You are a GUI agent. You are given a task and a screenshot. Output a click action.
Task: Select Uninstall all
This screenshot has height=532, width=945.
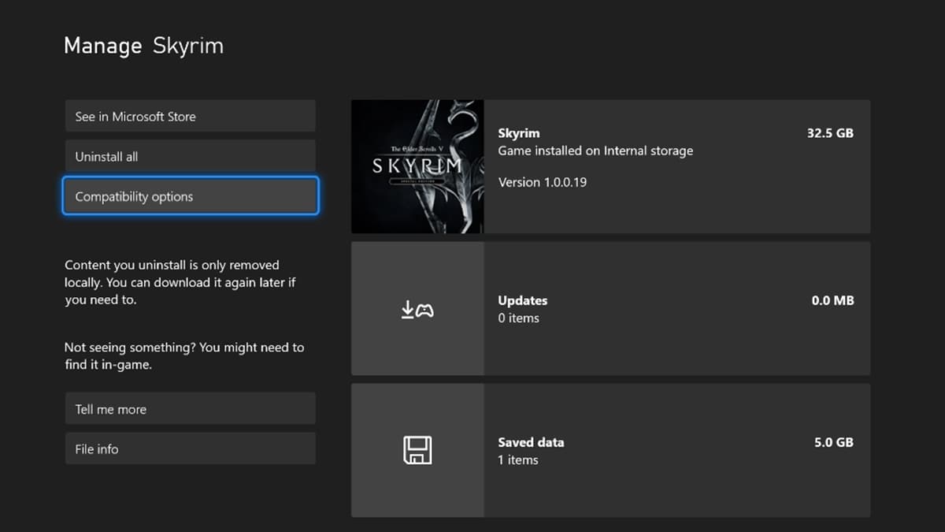tap(189, 155)
